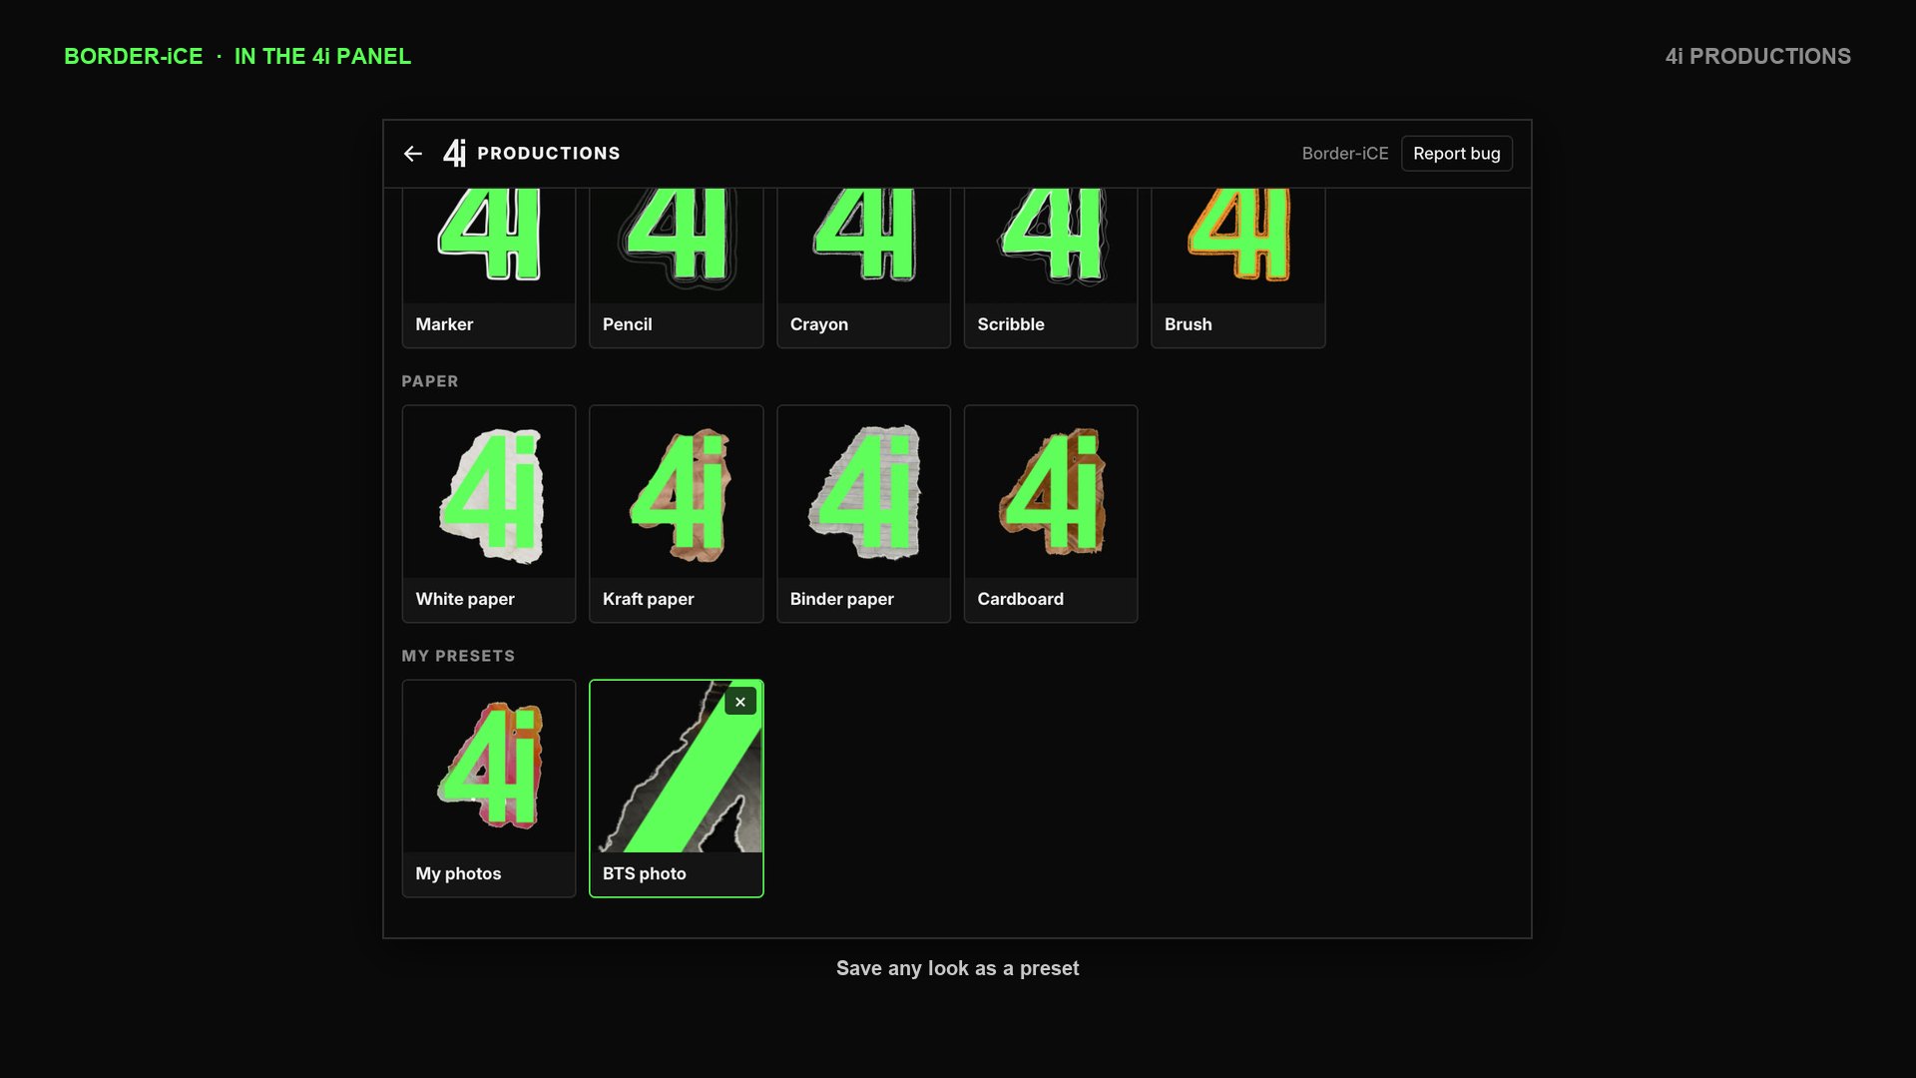The width and height of the screenshot is (1916, 1078).
Task: Delete BTS photo preset with X
Action: [740, 702]
